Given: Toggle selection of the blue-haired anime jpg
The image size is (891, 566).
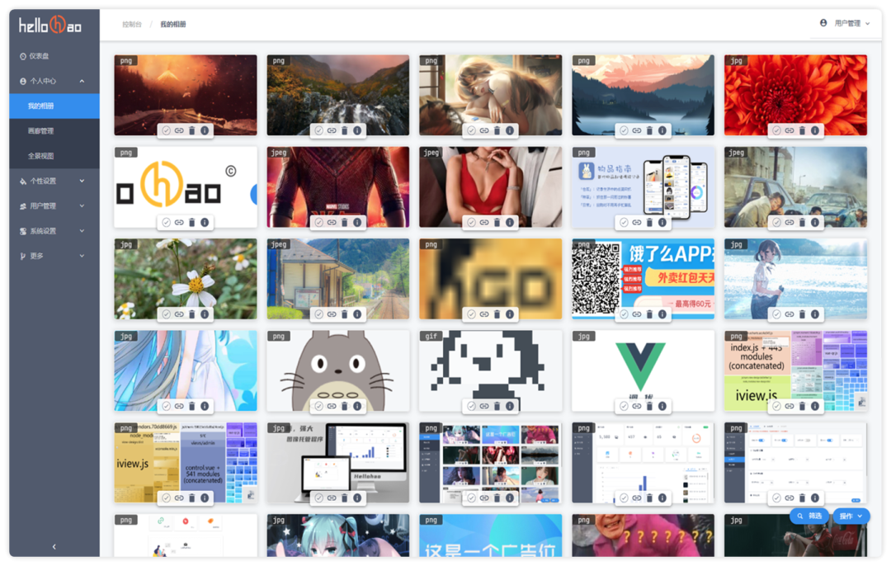Looking at the screenshot, I should 166,406.
